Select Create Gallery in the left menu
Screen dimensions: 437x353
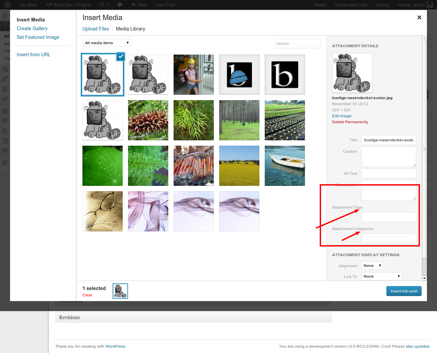click(32, 28)
